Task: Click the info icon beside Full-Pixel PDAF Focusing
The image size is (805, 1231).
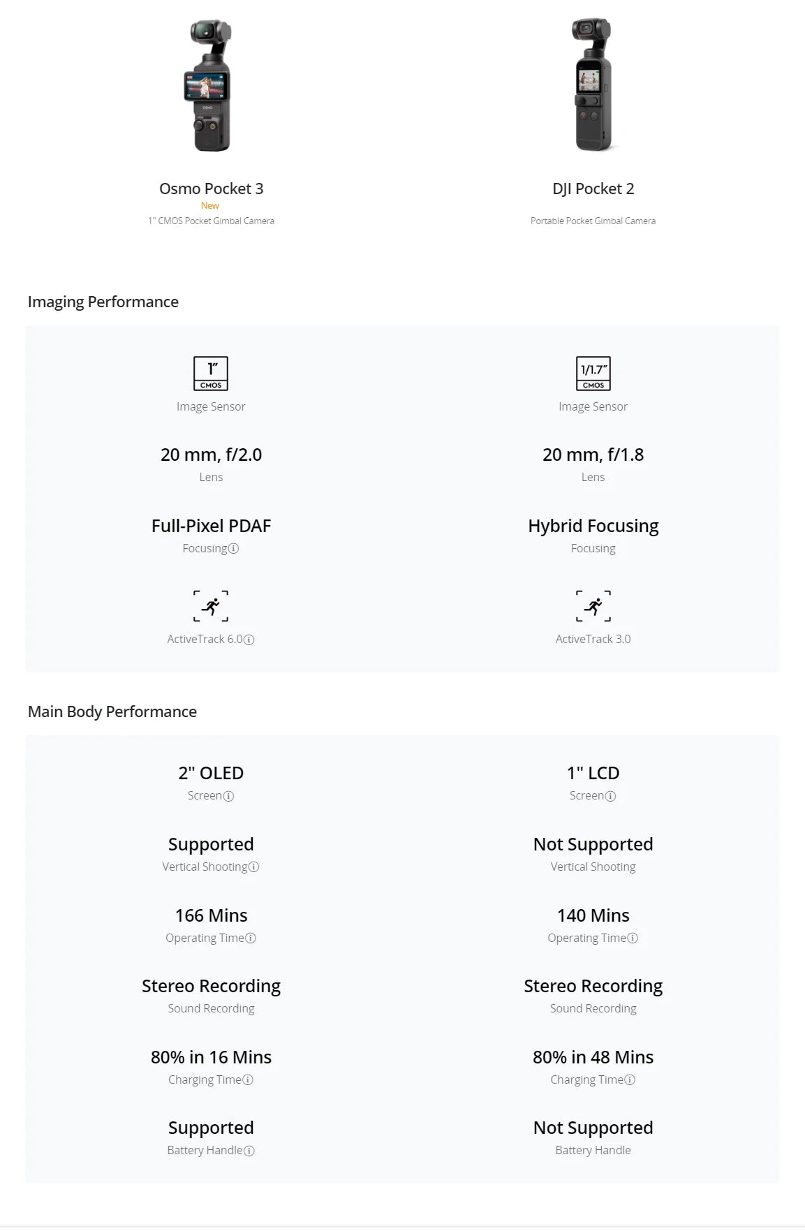Action: (x=234, y=549)
